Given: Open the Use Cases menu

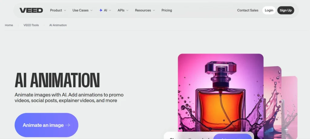Looking at the screenshot, I should click(81, 11).
